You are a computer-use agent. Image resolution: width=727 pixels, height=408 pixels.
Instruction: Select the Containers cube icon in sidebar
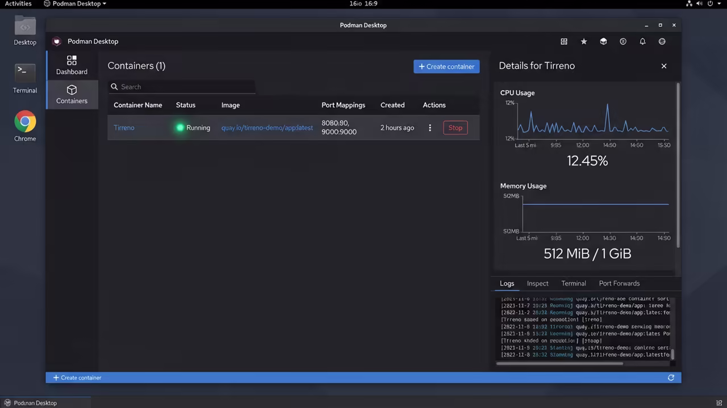point(72,90)
